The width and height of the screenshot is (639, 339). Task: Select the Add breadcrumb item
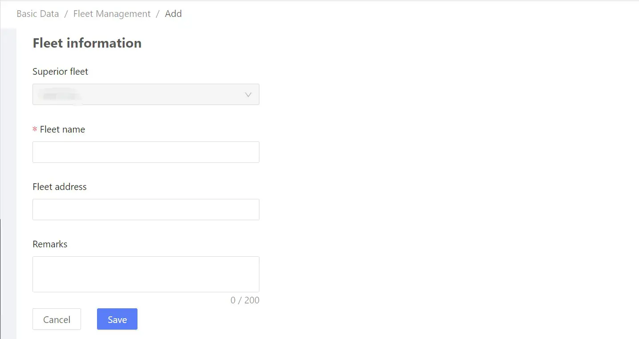point(173,14)
